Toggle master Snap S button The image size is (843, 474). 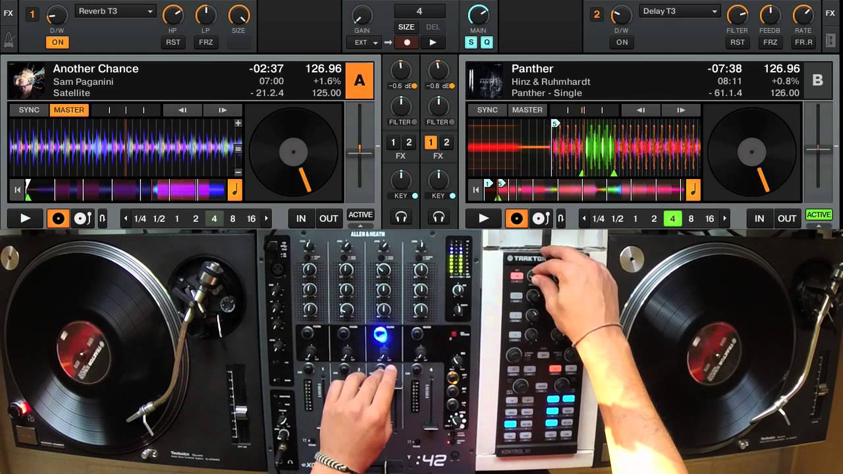(x=471, y=42)
